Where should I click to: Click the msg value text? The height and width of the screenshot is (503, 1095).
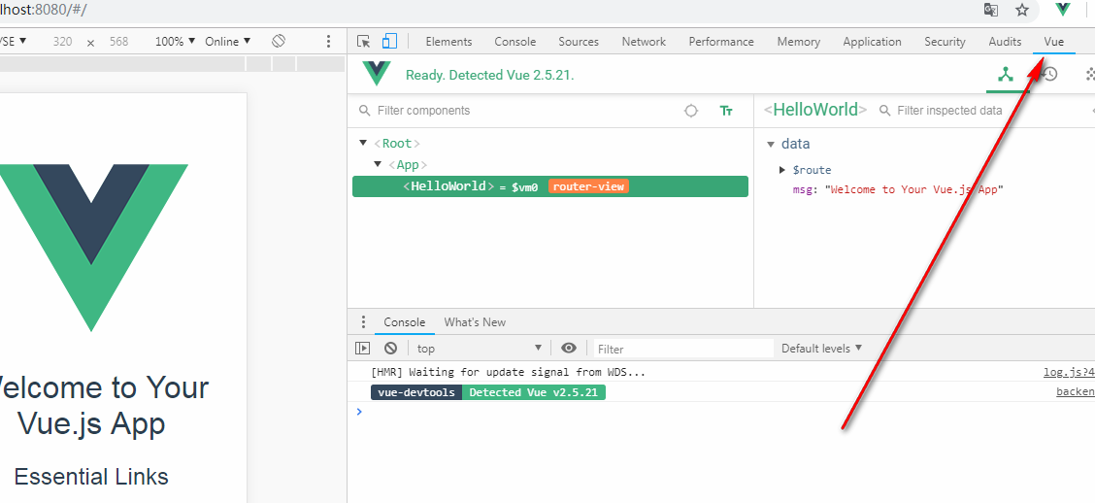913,189
